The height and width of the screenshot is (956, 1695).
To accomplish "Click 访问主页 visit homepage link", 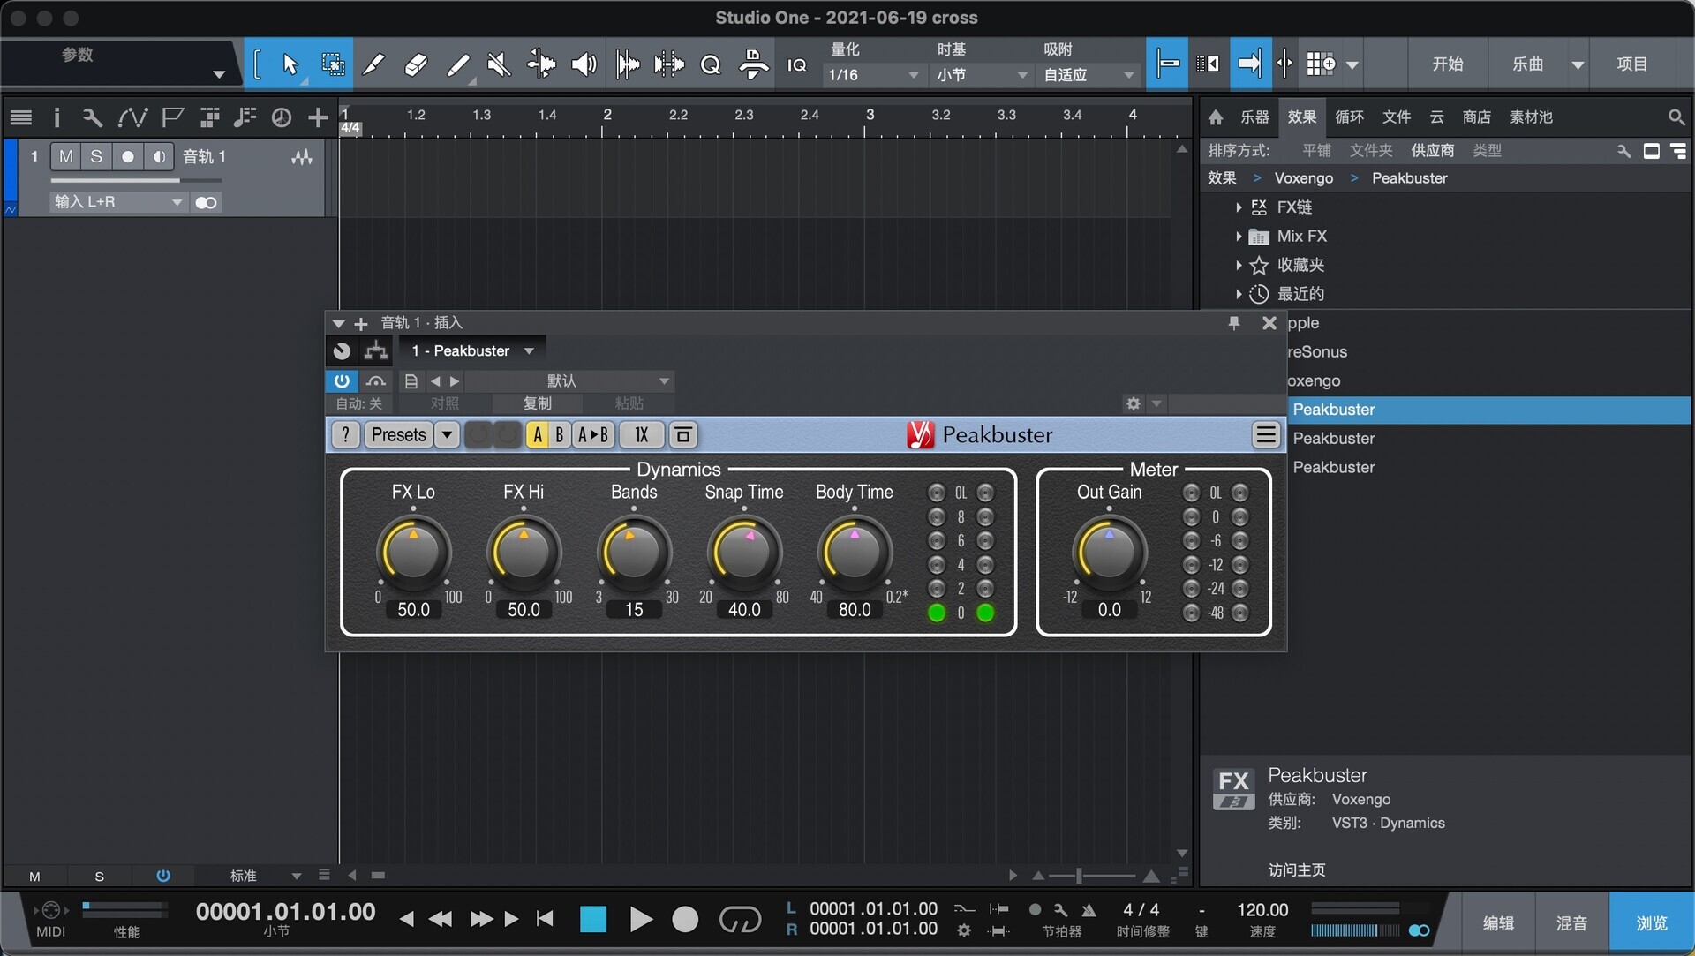I will (x=1296, y=870).
